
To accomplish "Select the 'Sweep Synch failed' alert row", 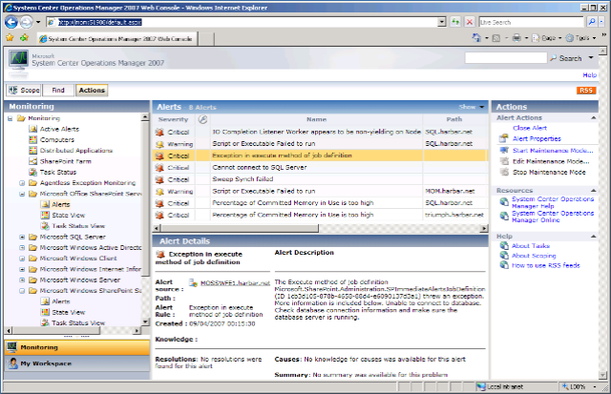I will point(320,179).
